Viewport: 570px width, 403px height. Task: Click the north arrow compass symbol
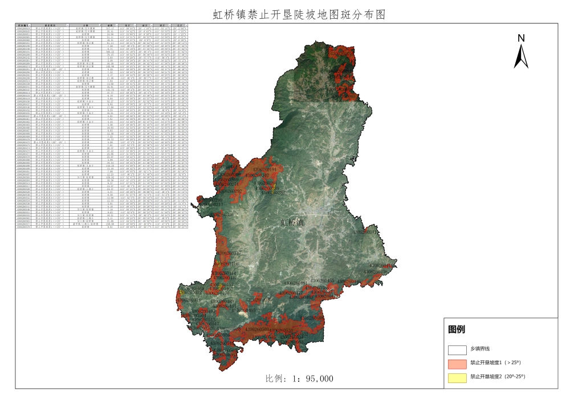(521, 52)
